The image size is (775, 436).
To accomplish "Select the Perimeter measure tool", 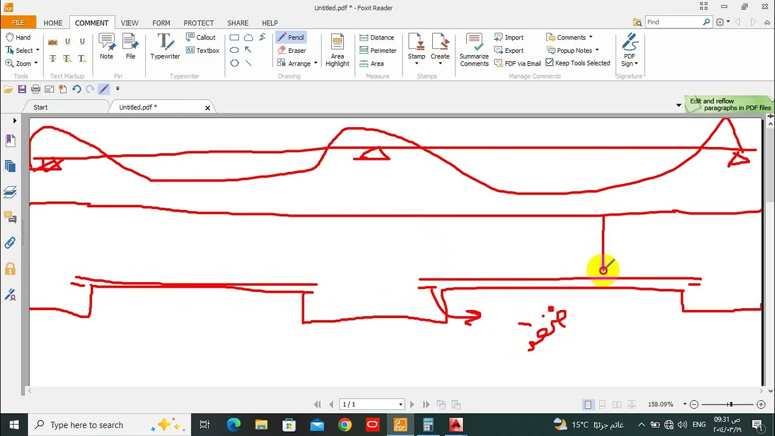I will (378, 50).
